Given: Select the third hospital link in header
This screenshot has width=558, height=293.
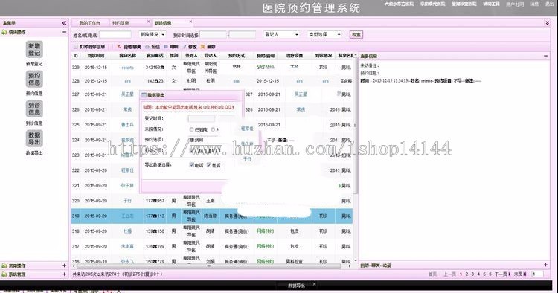Looking at the screenshot, I should [464, 4].
